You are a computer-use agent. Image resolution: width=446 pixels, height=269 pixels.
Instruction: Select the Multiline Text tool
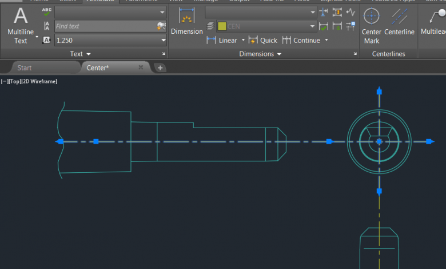[x=21, y=25]
